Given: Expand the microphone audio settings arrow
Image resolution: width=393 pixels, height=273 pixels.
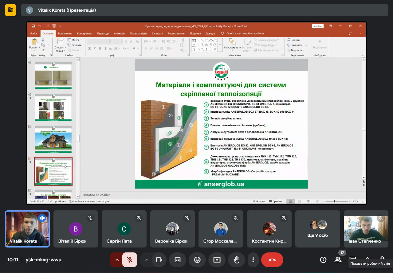Looking at the screenshot, I should point(117,260).
